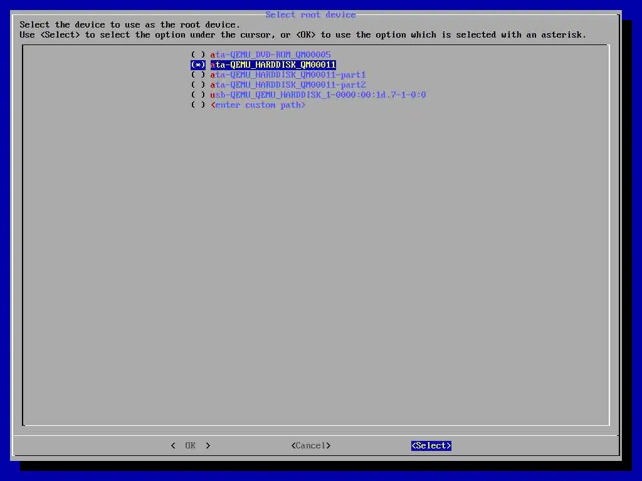Choose radio button for QM00011-part1
This screenshot has width=642, height=481.
click(198, 75)
